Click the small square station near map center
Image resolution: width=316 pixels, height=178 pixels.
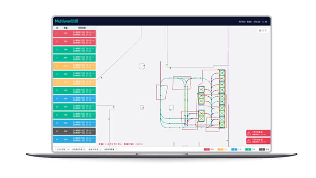171,107
